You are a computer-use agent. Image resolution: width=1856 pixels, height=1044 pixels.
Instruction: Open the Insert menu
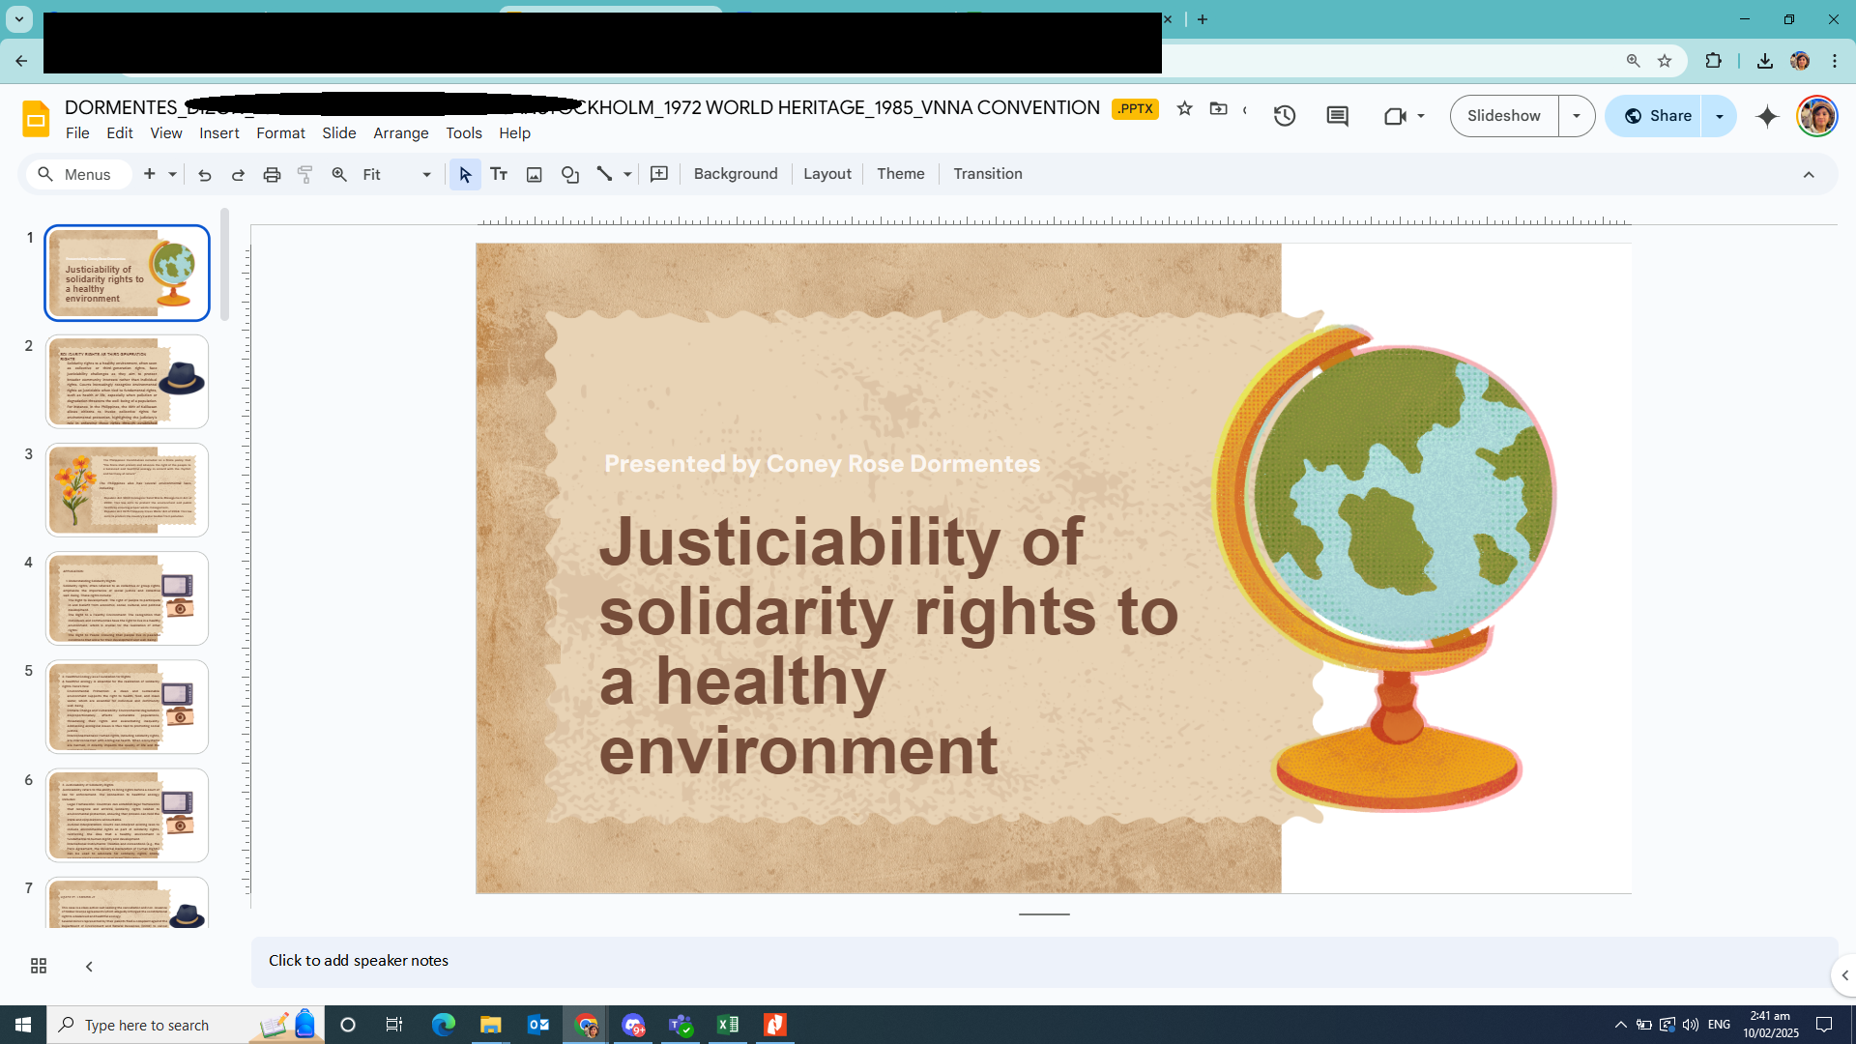pyautogui.click(x=218, y=132)
